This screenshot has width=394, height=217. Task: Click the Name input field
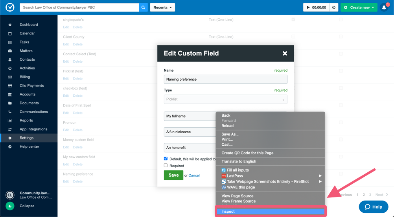tap(225, 79)
